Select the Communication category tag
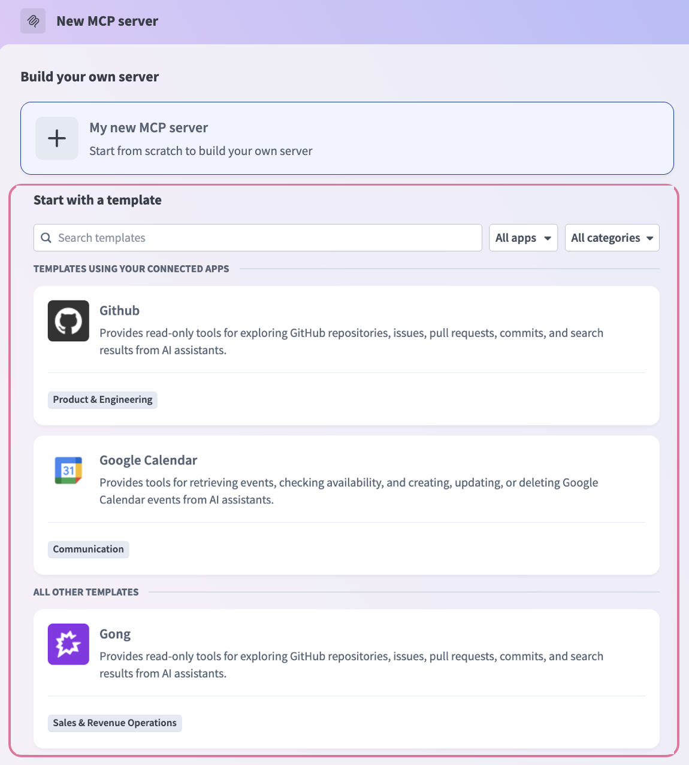The width and height of the screenshot is (689, 765). point(88,549)
